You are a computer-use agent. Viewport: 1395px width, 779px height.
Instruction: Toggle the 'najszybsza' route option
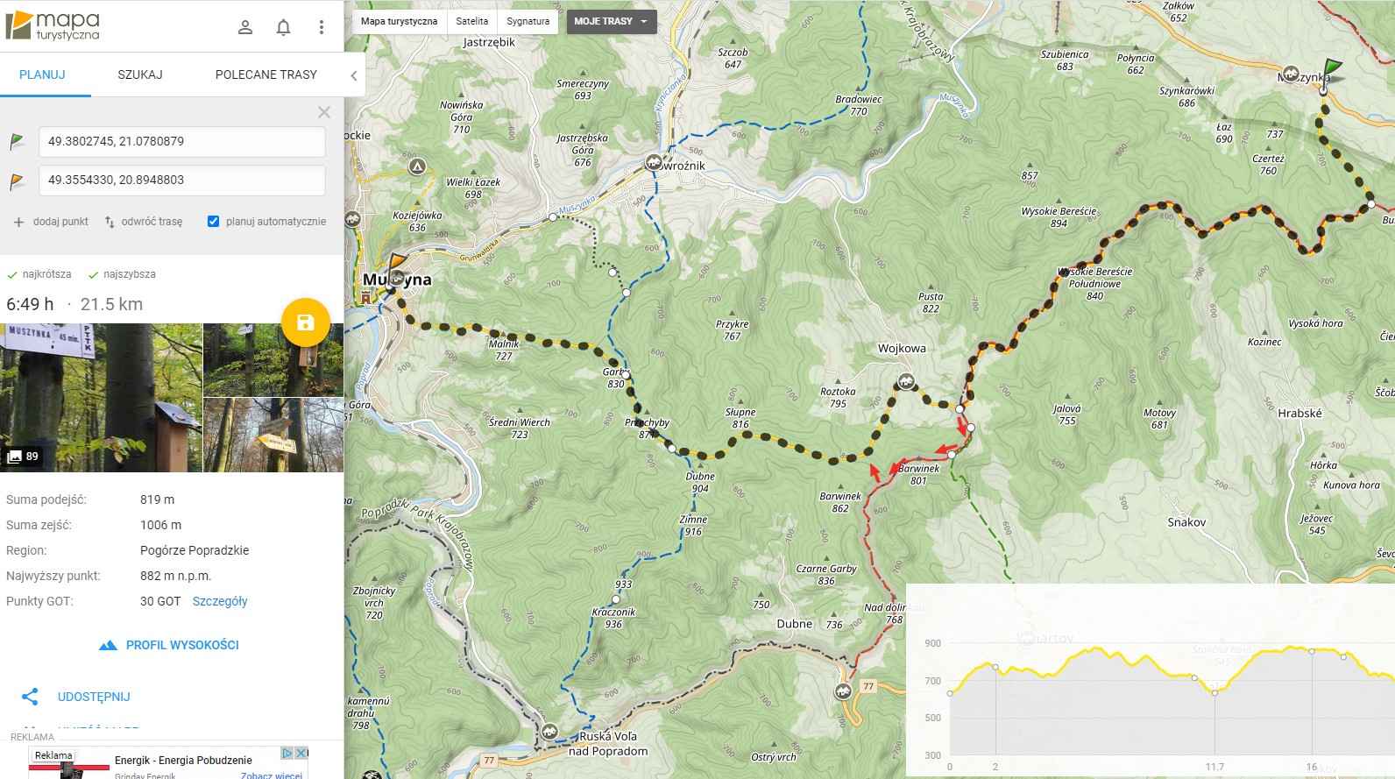(x=122, y=274)
